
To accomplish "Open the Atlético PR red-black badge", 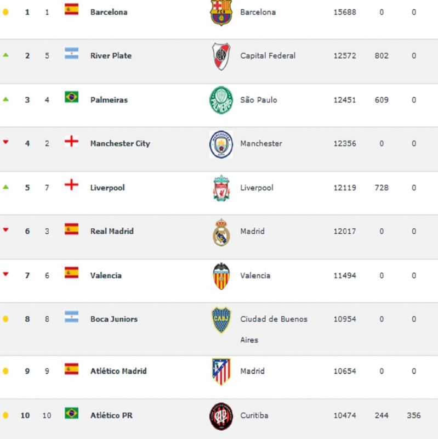I will [x=221, y=417].
